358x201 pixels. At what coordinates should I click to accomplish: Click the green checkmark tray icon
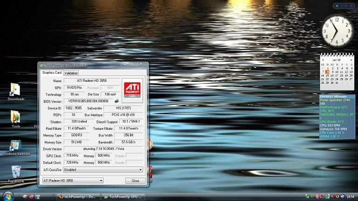coord(307,196)
